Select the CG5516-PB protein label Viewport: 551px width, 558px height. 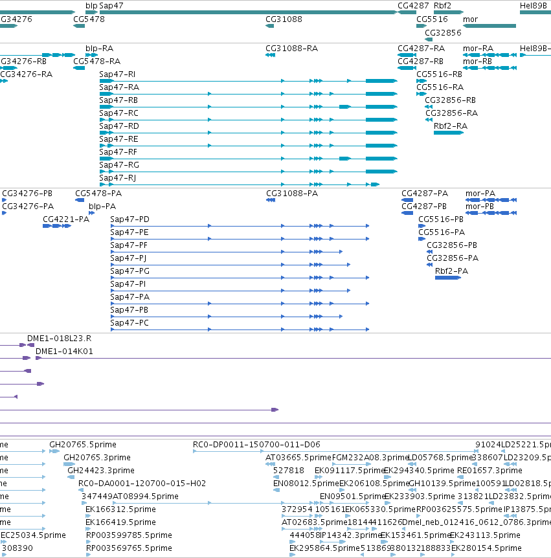coord(441,219)
